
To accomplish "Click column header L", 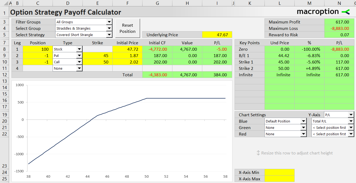I will point(279,3).
